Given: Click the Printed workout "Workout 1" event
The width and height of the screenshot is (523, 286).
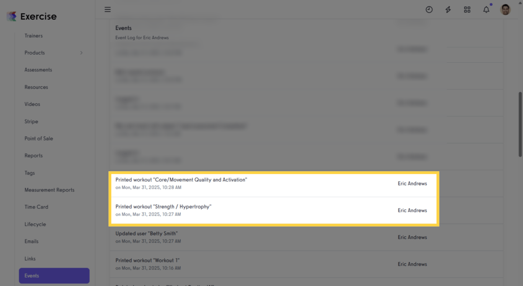Looking at the screenshot, I should pyautogui.click(x=306, y=264).
